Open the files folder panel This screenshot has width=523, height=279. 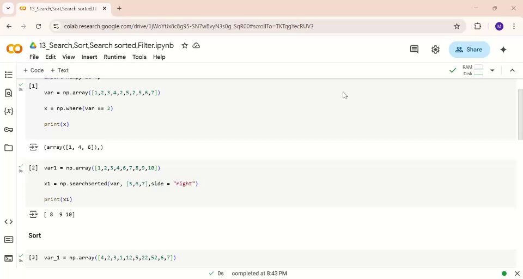coord(9,148)
